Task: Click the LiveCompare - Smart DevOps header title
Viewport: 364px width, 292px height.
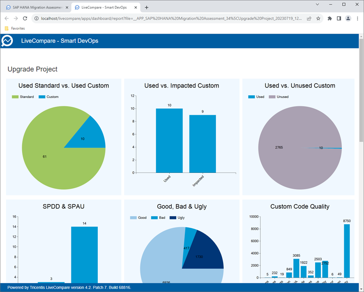Action: pyautogui.click(x=60, y=41)
